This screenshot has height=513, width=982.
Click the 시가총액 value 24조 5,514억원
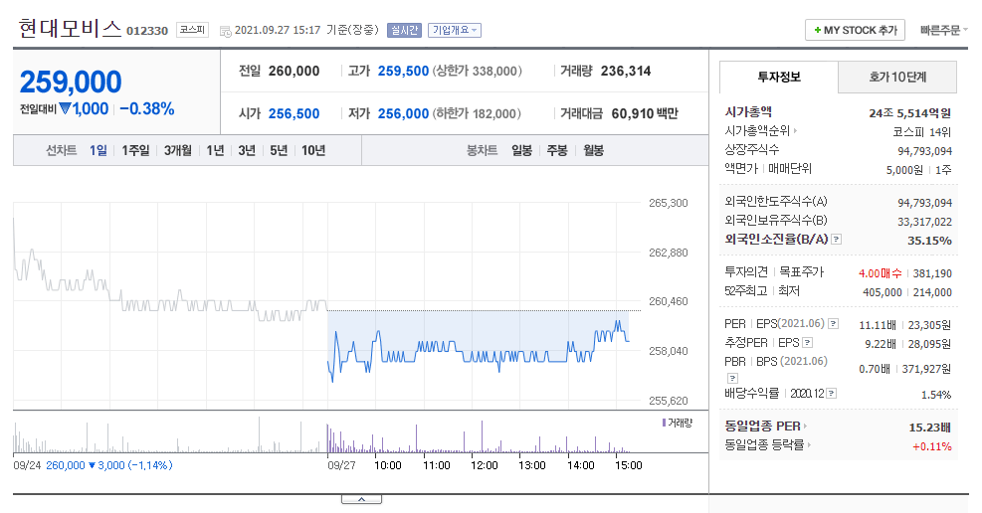(x=910, y=113)
